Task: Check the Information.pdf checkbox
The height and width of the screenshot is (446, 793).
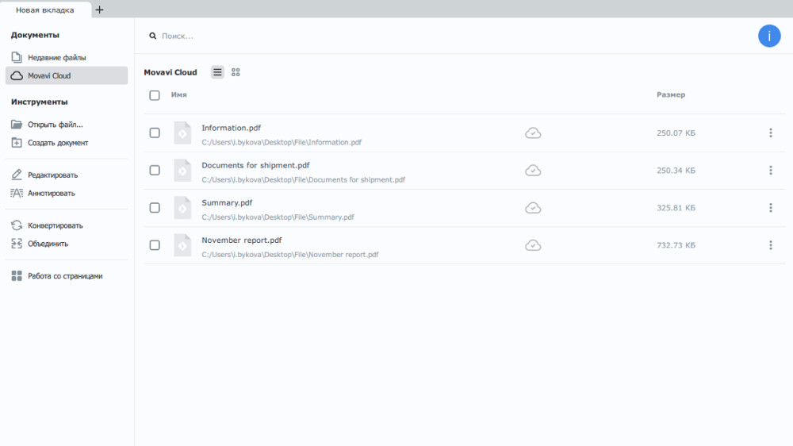Action: (x=155, y=133)
